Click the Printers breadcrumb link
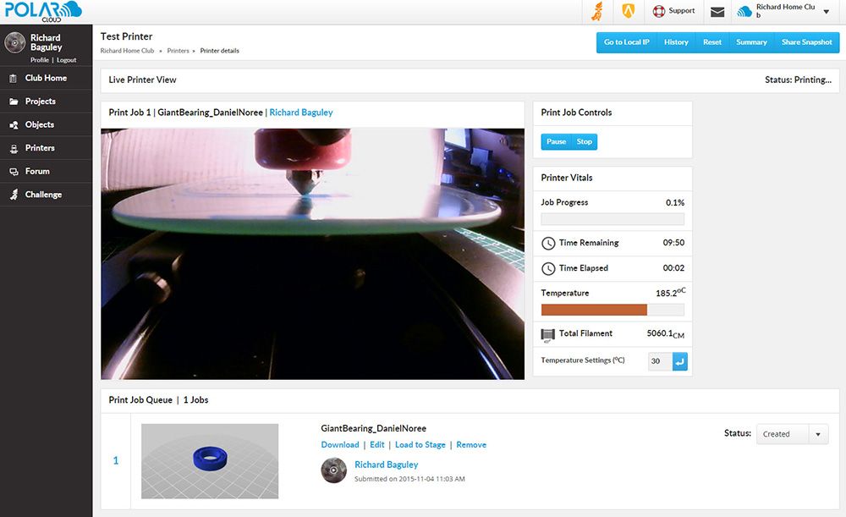The width and height of the screenshot is (846, 517). pos(178,51)
